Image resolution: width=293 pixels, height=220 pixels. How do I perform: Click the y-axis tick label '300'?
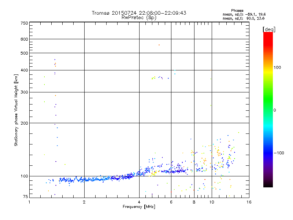pos(25,92)
